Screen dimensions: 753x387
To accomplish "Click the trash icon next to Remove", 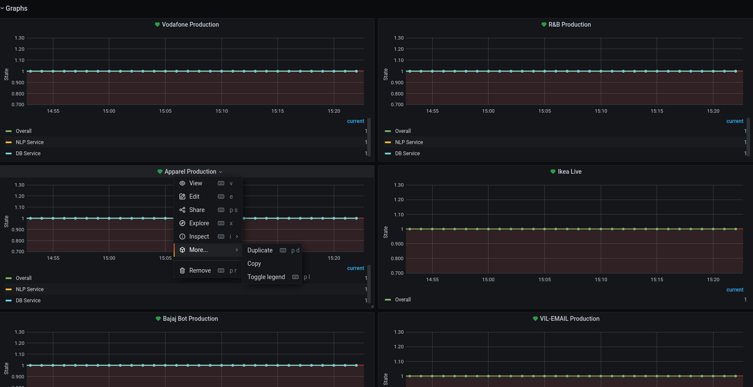I will (x=182, y=270).
